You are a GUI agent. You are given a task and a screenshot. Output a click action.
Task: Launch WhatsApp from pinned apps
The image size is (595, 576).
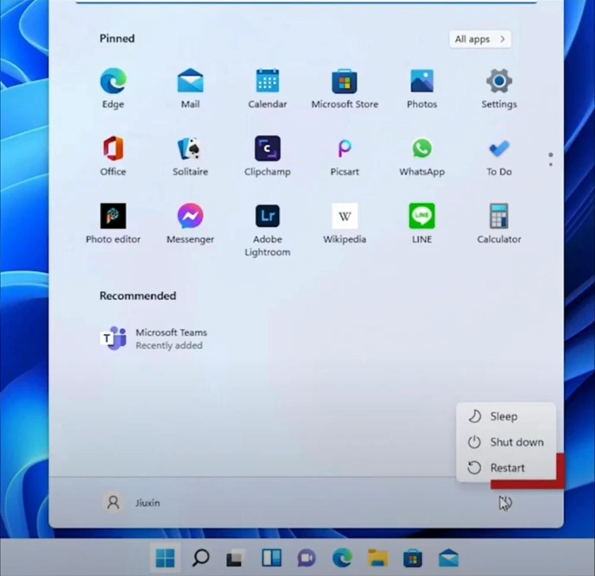[x=422, y=155]
